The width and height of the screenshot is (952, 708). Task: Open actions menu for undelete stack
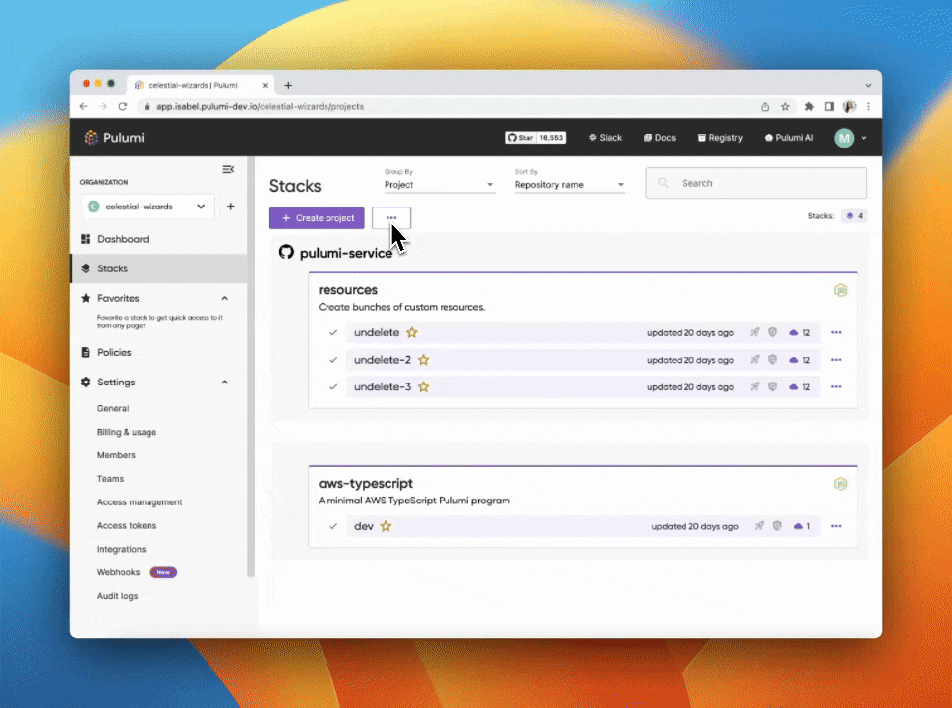[x=836, y=332]
